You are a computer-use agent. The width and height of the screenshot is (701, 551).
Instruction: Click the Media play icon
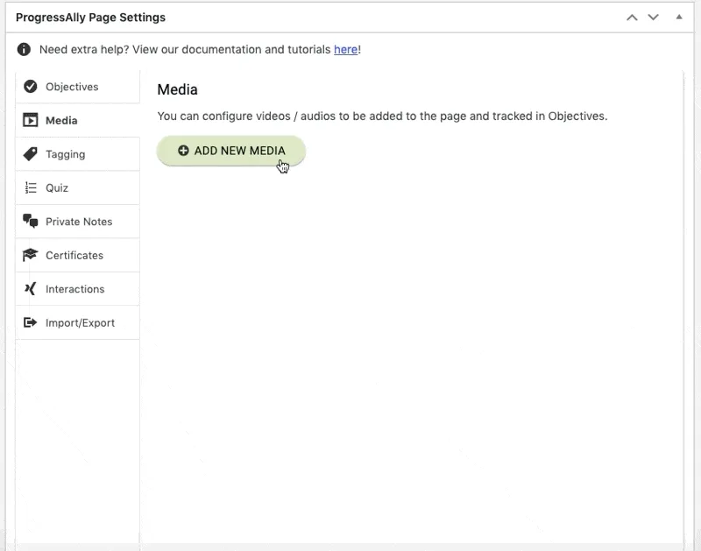point(29,120)
